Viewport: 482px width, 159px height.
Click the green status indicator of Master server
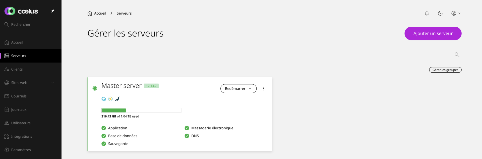tap(95, 88)
